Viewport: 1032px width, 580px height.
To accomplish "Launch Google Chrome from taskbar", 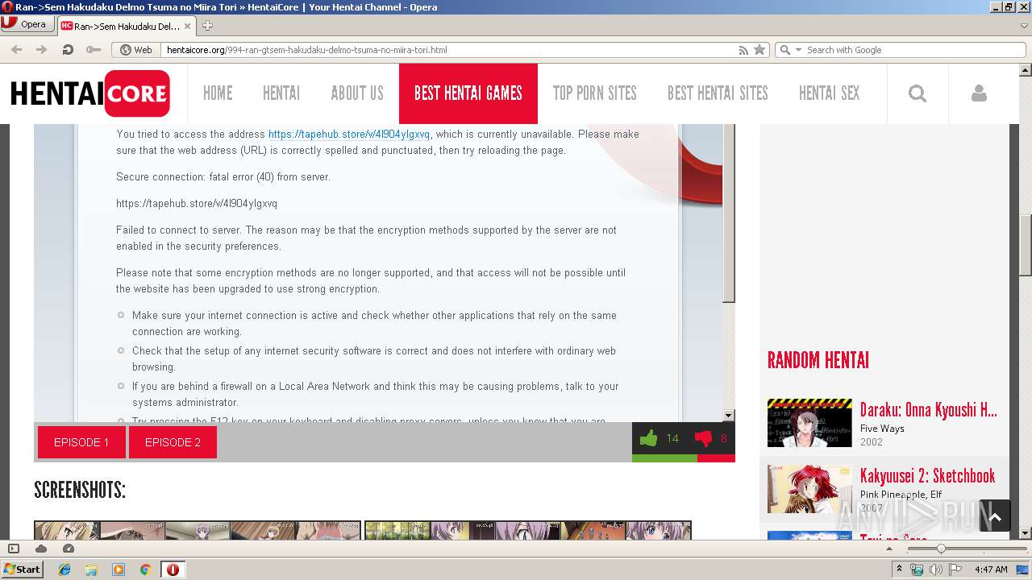I will pyautogui.click(x=145, y=570).
